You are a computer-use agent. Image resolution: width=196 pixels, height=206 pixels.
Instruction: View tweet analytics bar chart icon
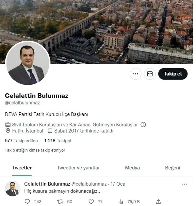point(121,201)
